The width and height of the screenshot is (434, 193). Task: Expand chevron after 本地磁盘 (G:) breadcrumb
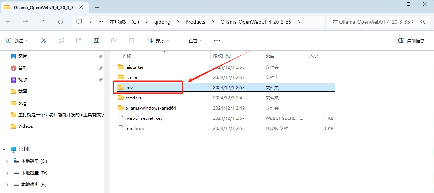(146, 22)
